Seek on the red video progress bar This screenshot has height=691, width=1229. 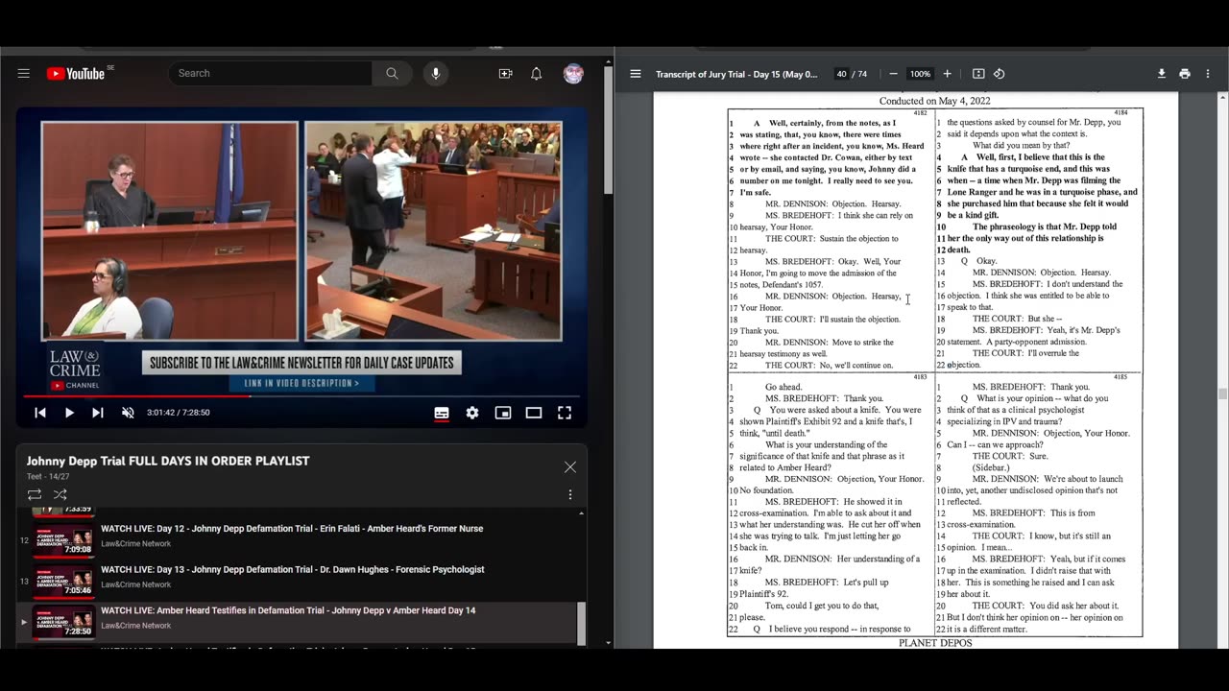301,395
